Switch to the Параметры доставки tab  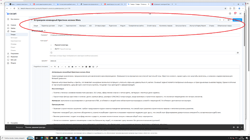click(48, 26)
